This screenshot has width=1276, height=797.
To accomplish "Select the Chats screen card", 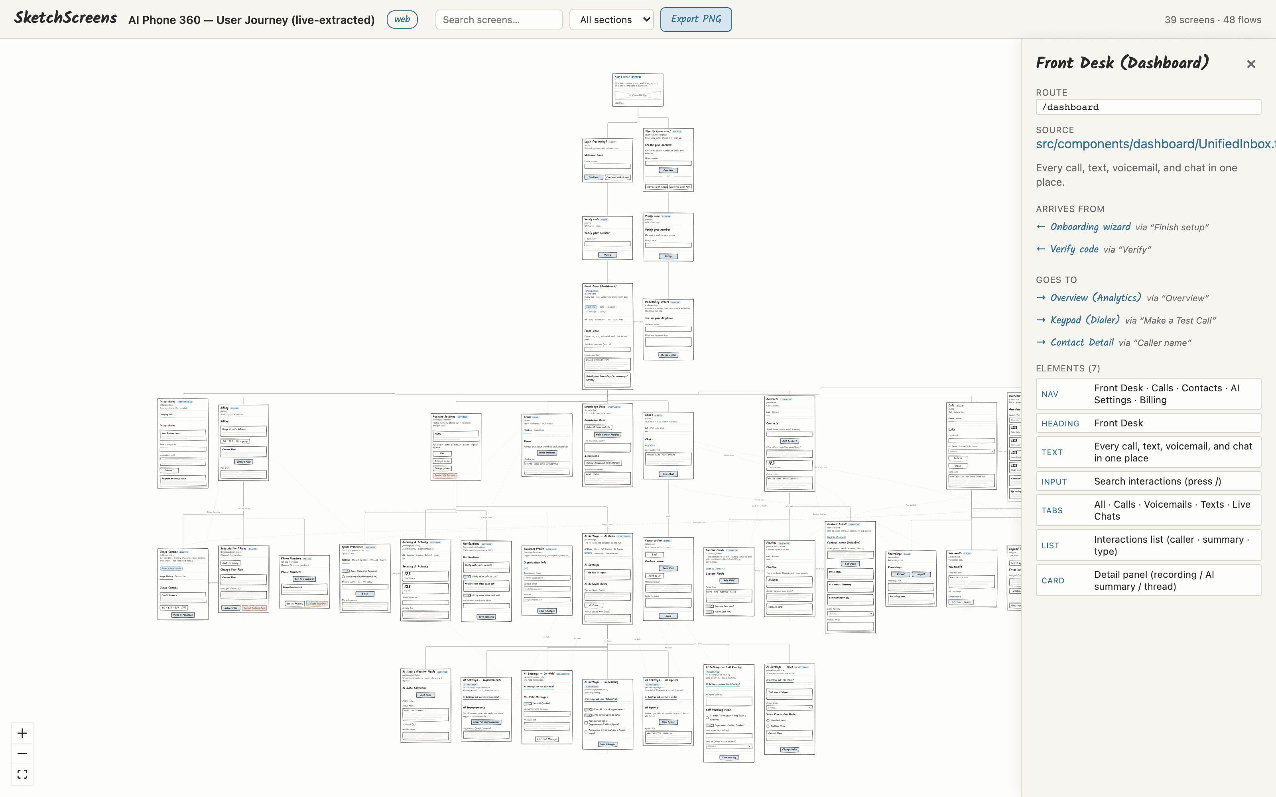I will click(x=668, y=446).
